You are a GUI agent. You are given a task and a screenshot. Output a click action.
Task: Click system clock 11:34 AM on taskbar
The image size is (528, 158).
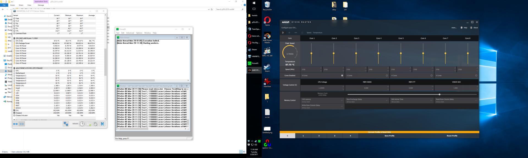tap(254, 149)
